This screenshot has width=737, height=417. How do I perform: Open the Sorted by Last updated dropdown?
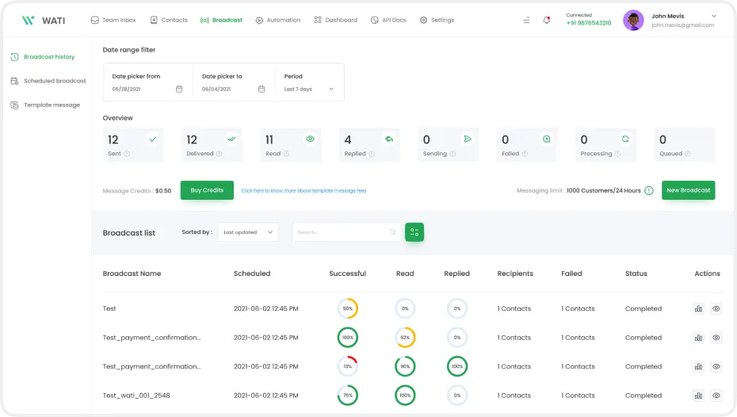pos(248,232)
